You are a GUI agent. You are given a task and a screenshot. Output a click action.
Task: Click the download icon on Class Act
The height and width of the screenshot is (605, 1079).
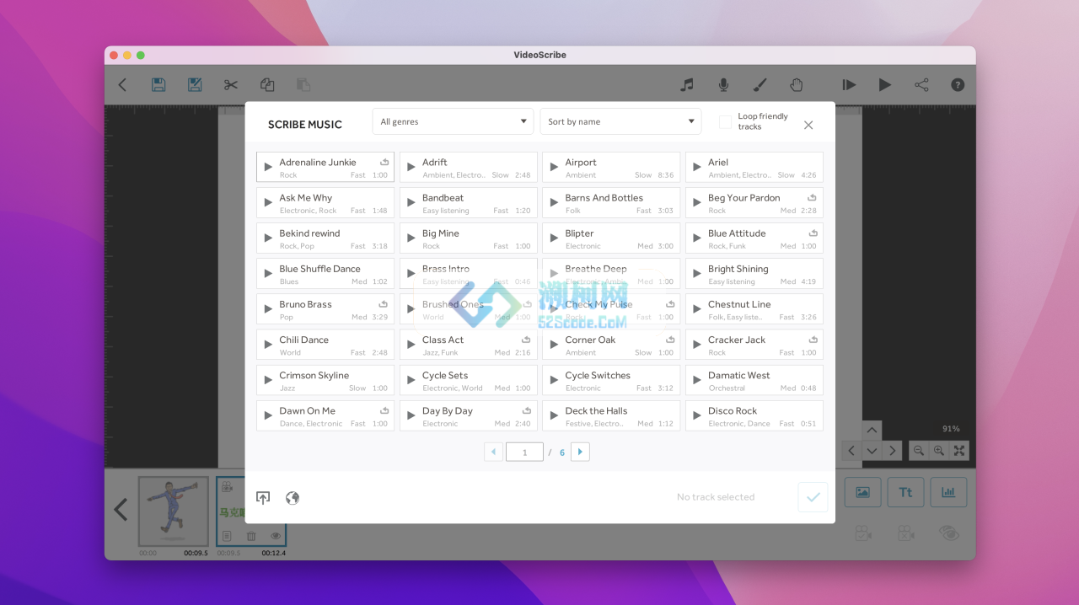pyautogui.click(x=528, y=339)
